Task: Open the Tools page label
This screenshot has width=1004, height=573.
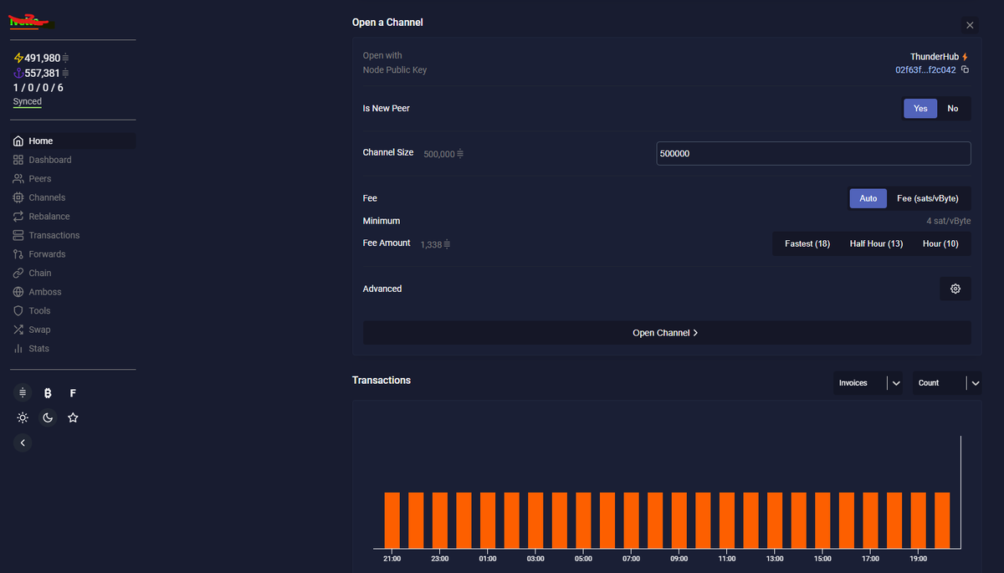Action: (x=40, y=310)
